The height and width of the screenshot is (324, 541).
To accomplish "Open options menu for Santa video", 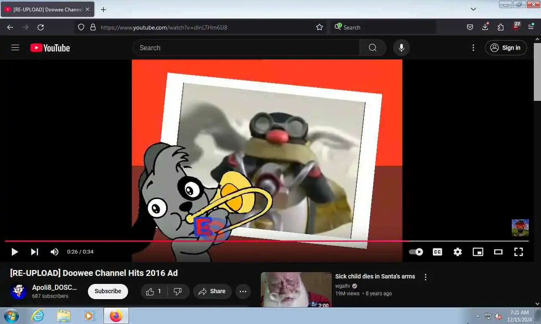I will (426, 277).
